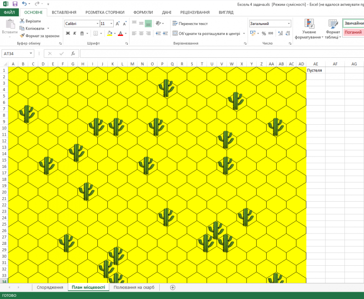
Task: Click the Cut (Вирізати) scissors icon
Action: pyautogui.click(x=22, y=21)
